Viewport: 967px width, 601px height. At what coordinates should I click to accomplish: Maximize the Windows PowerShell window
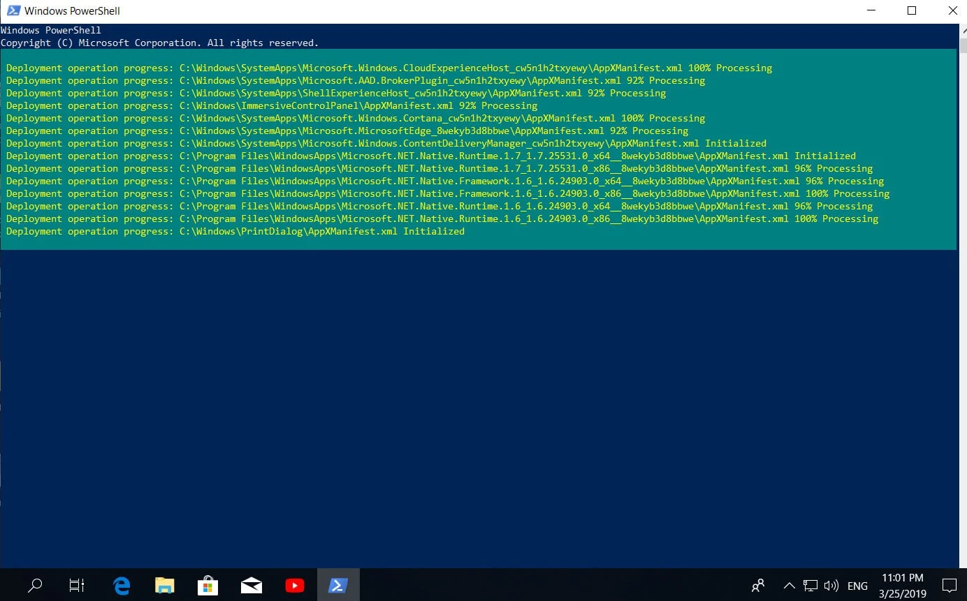point(911,10)
